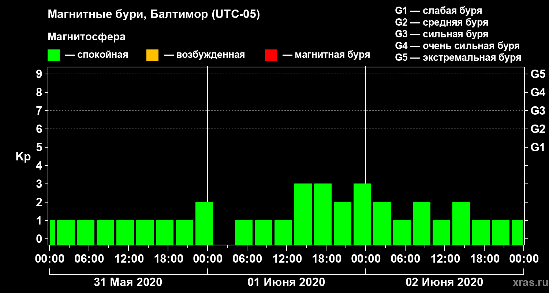Viewport: 549px width, 293px height.
Task: Click the green 'спокойная' legend swatch
Action: [x=54, y=55]
